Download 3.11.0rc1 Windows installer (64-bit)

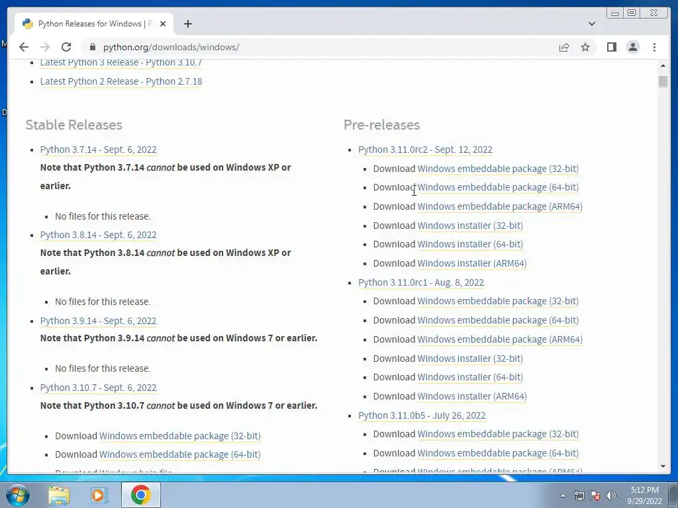coord(470,377)
